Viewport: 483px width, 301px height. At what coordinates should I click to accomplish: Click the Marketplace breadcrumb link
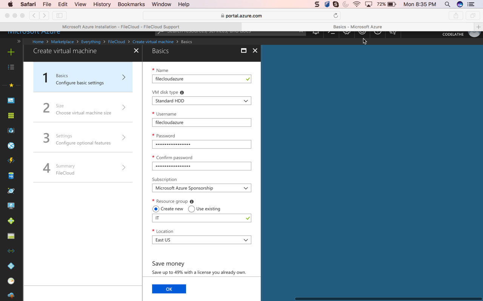pyautogui.click(x=62, y=42)
